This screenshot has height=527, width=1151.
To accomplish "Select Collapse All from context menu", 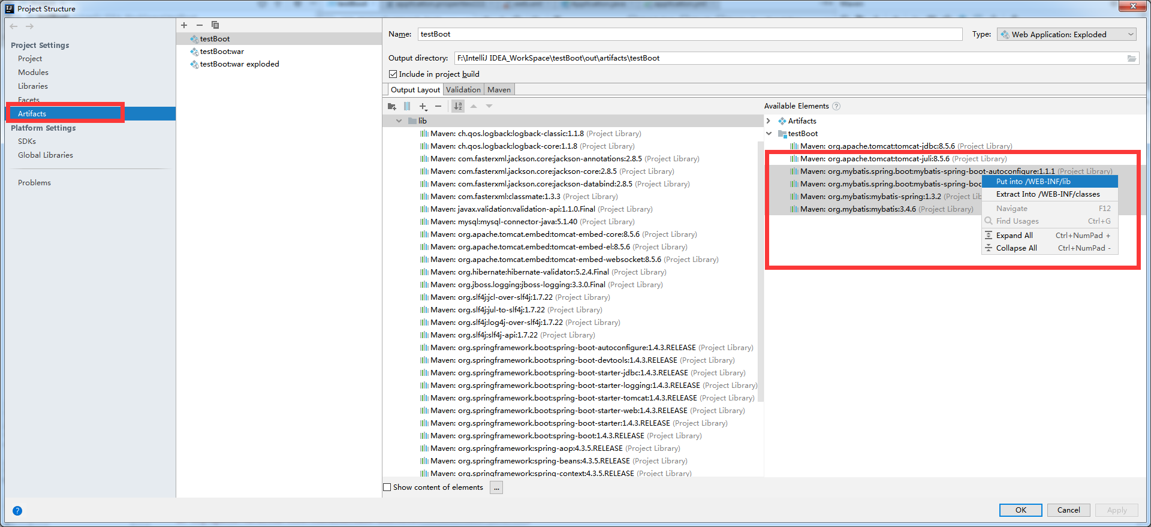I will pyautogui.click(x=1050, y=248).
